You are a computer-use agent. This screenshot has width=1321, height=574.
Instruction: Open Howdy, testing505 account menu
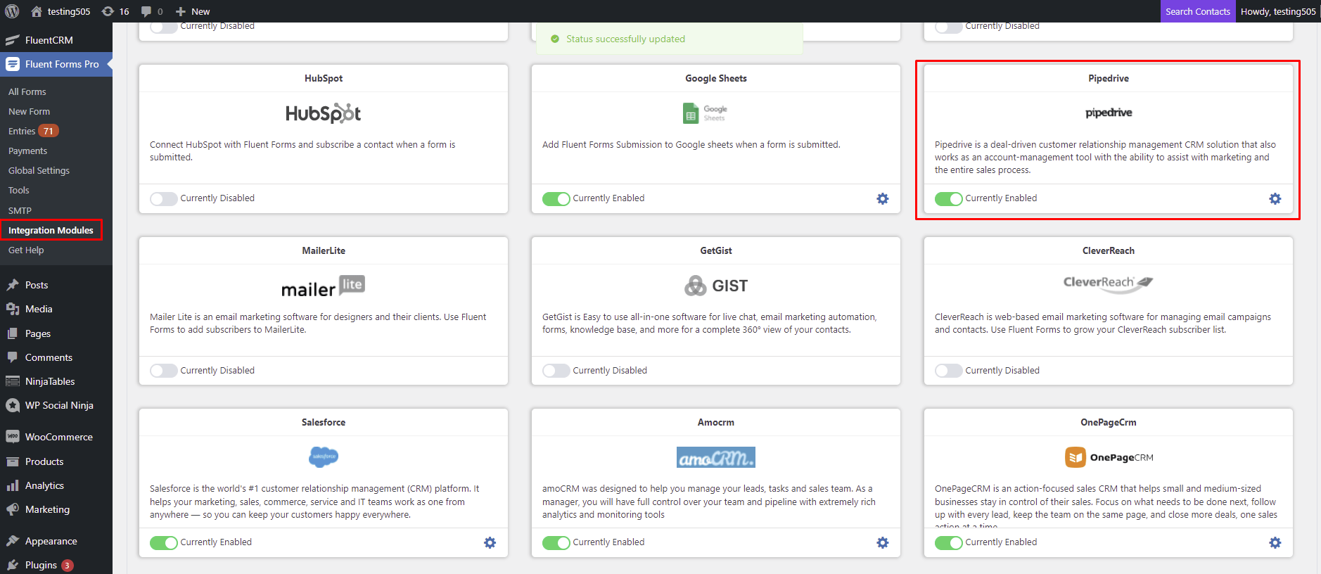(1278, 11)
